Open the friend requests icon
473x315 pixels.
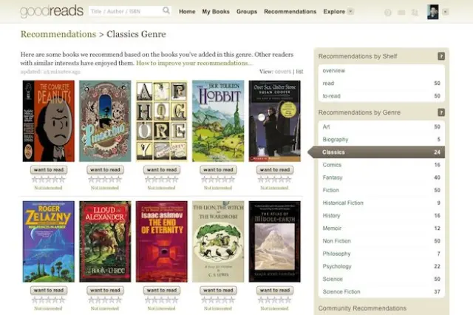point(415,13)
